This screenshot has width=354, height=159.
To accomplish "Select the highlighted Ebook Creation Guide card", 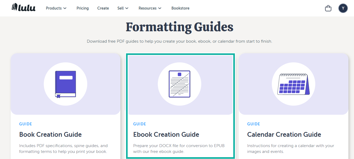I will pos(180,106).
